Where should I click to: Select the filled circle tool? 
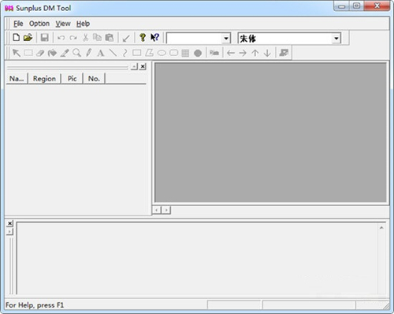[198, 53]
